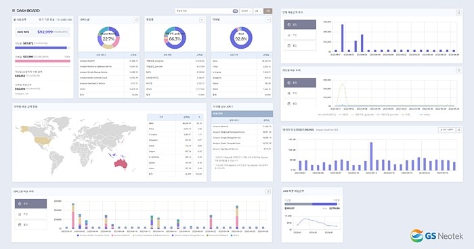Expand the account cost trend line chart panel
The width and height of the screenshot is (474, 249).
tap(458, 70)
